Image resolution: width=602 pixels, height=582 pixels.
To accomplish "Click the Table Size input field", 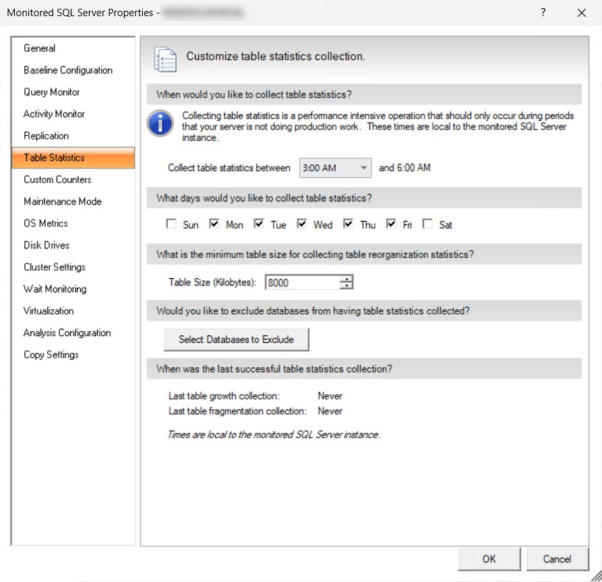I will click(302, 283).
